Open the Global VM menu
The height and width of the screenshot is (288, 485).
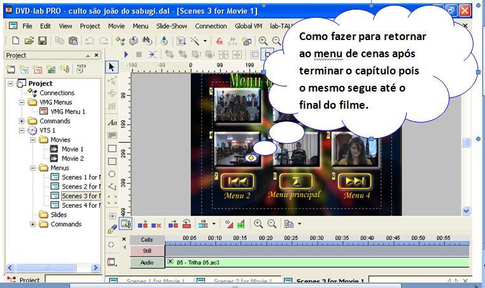tap(248, 26)
